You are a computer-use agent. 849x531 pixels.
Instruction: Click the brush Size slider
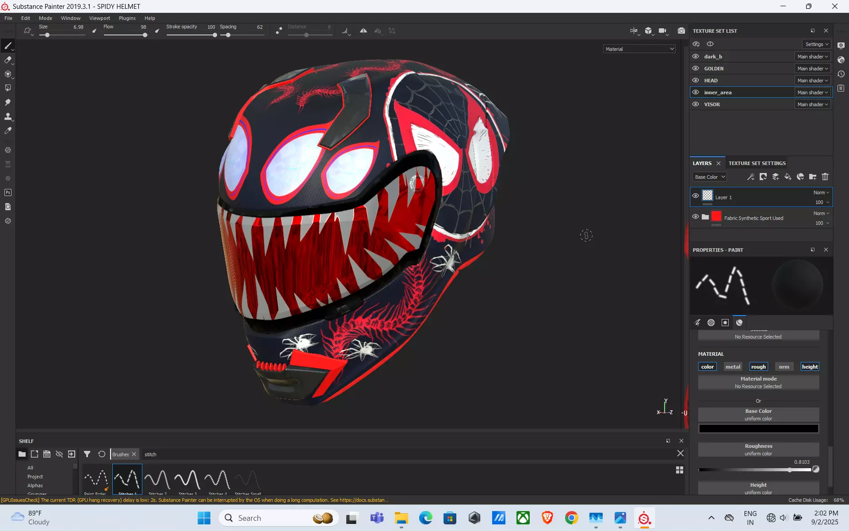click(x=62, y=35)
